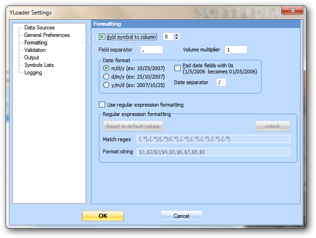
Task: Increase symbol column number with up arrow
Action: 177,35
